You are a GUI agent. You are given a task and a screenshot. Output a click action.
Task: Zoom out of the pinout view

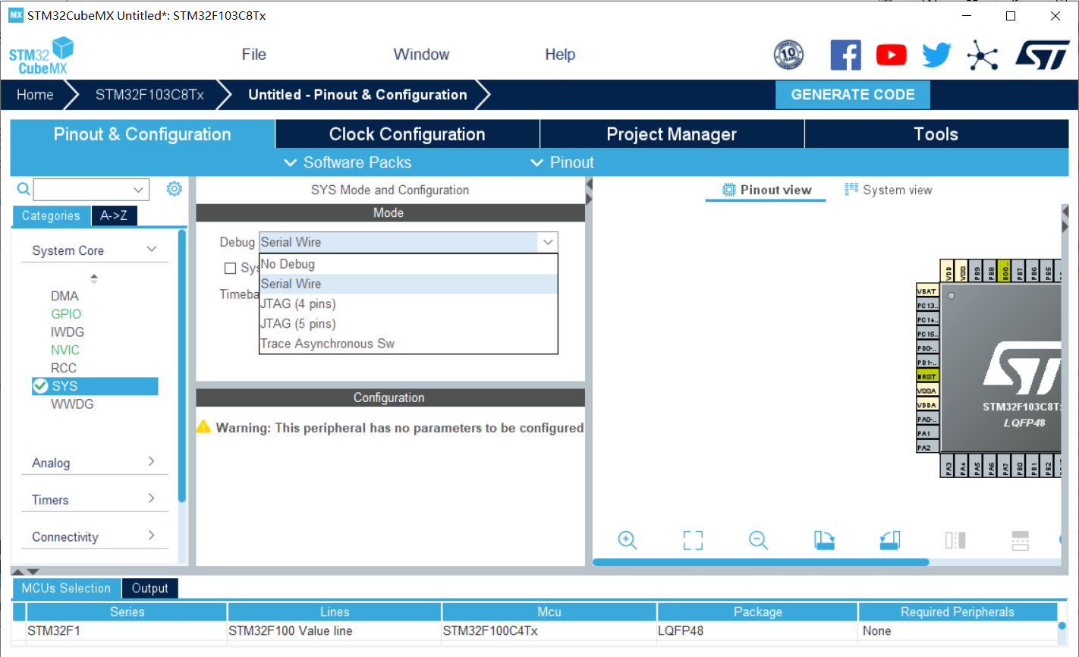758,540
